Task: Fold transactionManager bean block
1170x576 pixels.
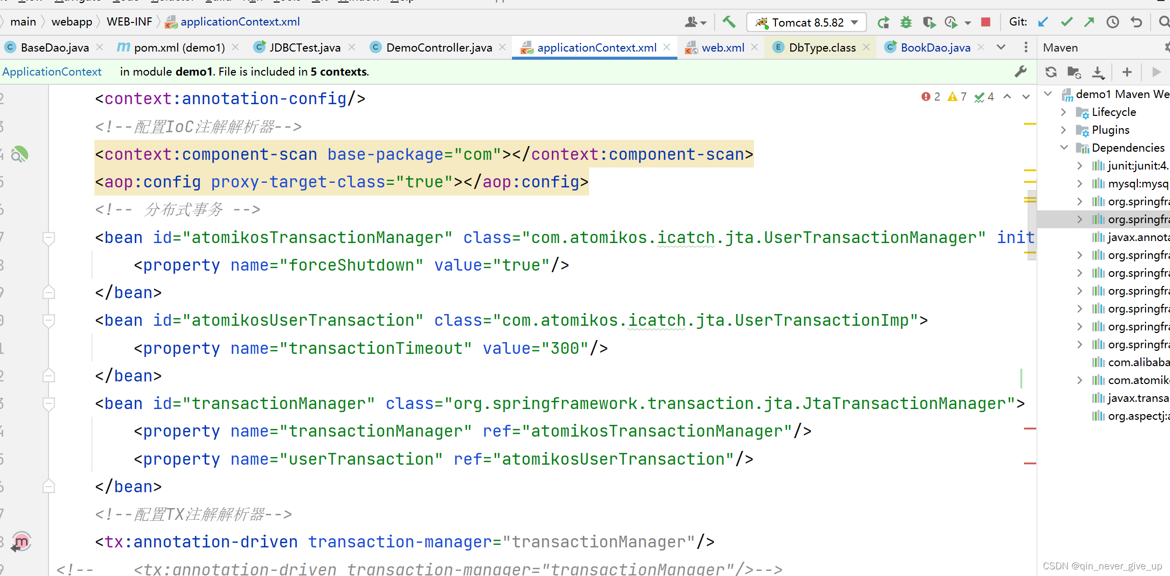Action: pos(48,404)
